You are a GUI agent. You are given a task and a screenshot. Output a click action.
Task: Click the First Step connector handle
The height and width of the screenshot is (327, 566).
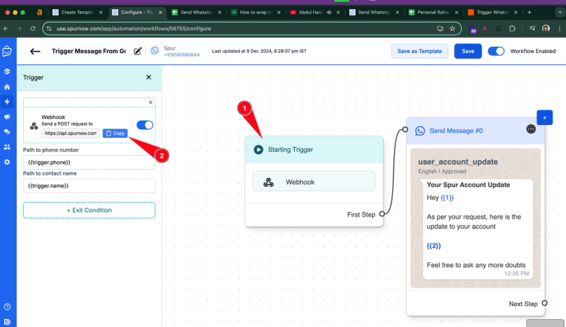click(x=382, y=214)
